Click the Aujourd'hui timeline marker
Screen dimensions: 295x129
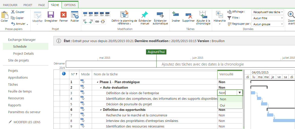[156, 52]
